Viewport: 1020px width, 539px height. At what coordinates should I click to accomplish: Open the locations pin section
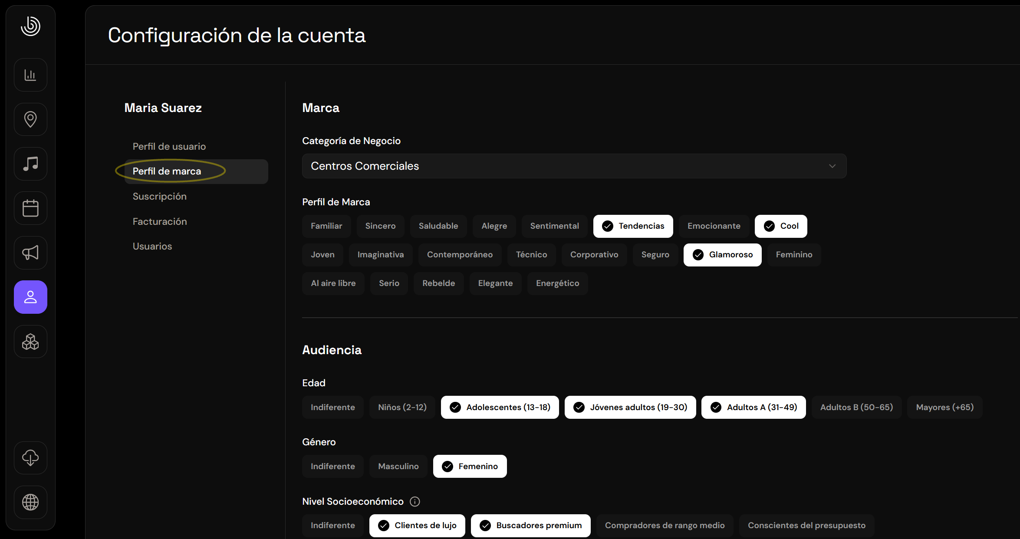tap(30, 119)
